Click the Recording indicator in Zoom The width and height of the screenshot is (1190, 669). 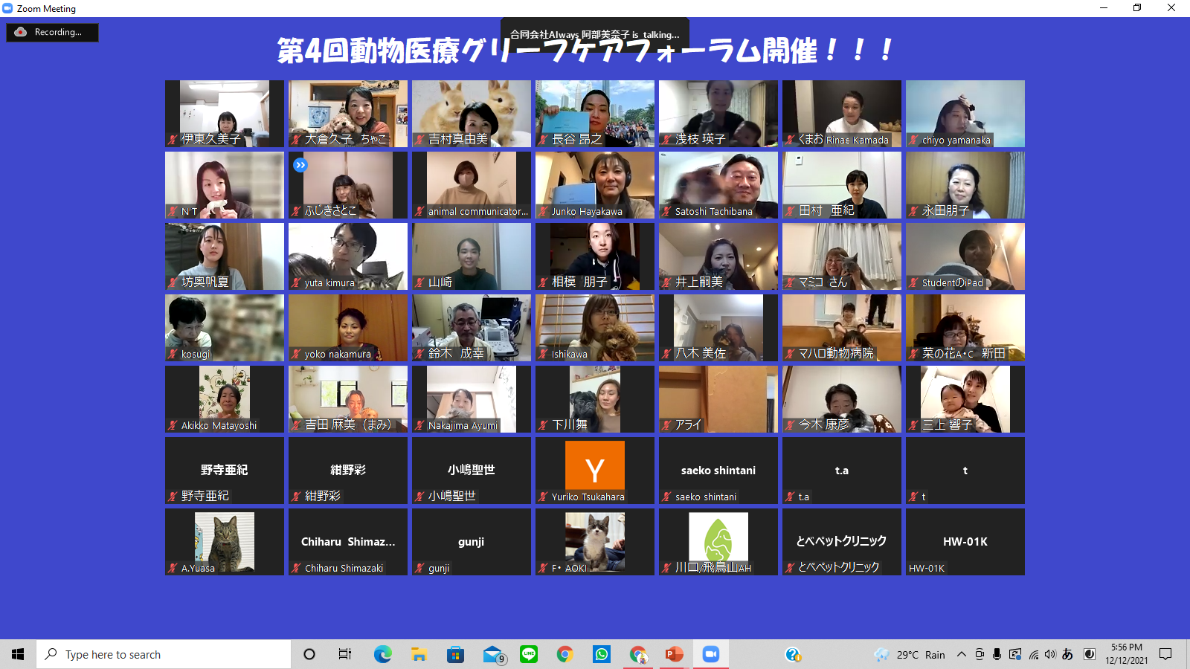pos(52,32)
